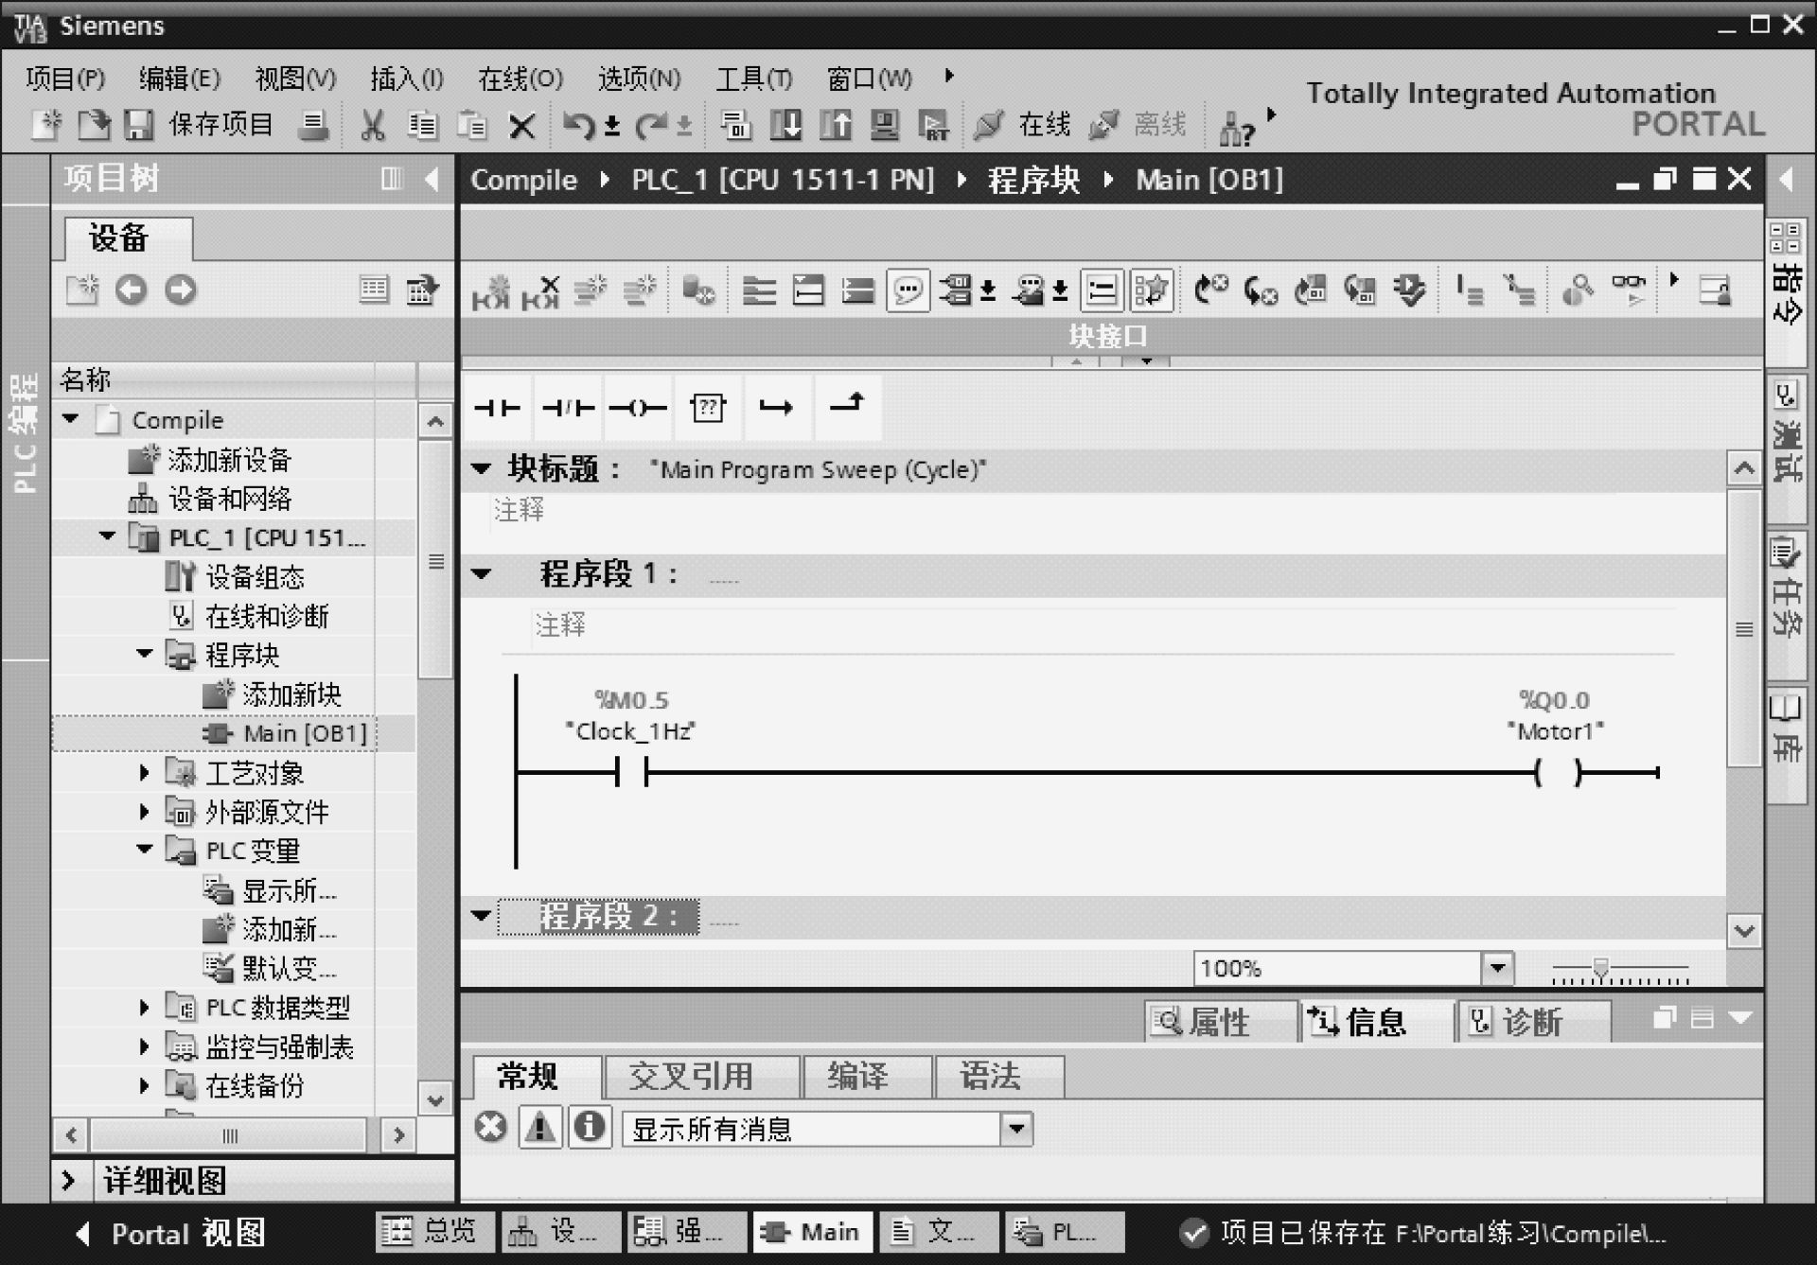Toggle the warning messages filter button
Viewport: 1817px width, 1265px height.
coord(540,1128)
